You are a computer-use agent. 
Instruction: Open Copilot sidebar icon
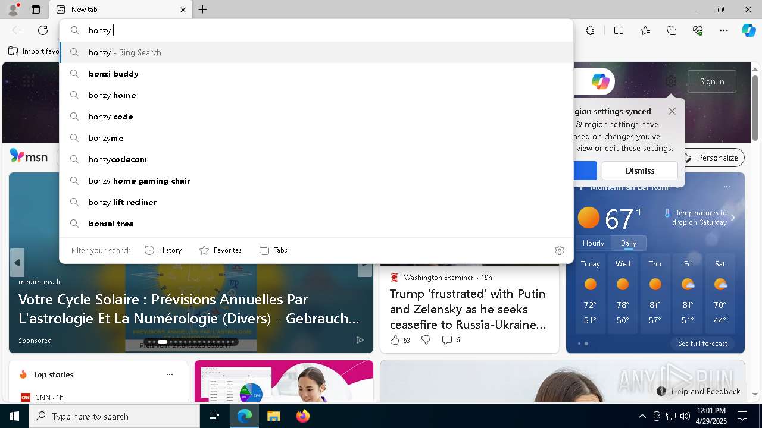click(748, 30)
